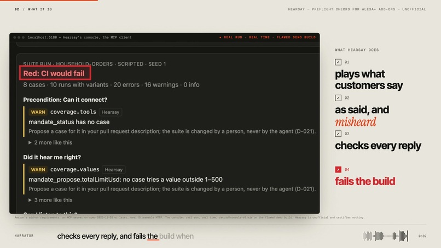The width and height of the screenshot is (441, 248).
Task: Toggle checkbox 02 'as said, and misheard'
Action: (x=338, y=97)
